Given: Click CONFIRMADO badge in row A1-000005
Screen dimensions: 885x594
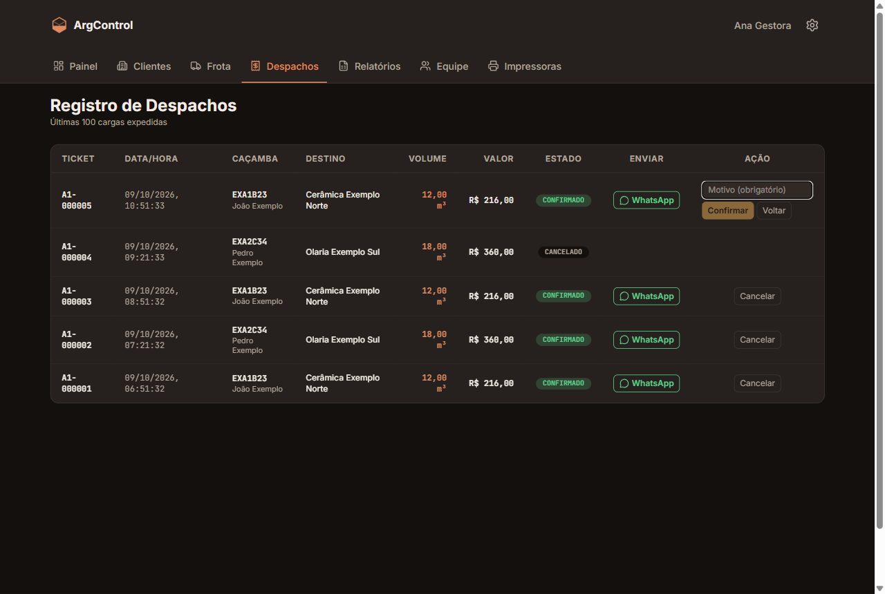Looking at the screenshot, I should pyautogui.click(x=563, y=200).
